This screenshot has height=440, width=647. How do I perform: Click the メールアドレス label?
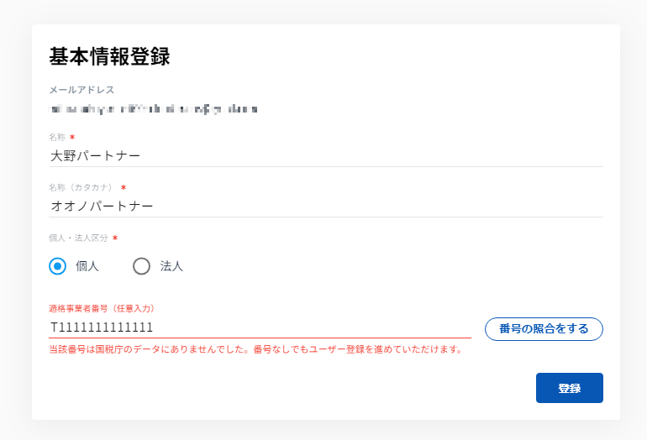[82, 89]
